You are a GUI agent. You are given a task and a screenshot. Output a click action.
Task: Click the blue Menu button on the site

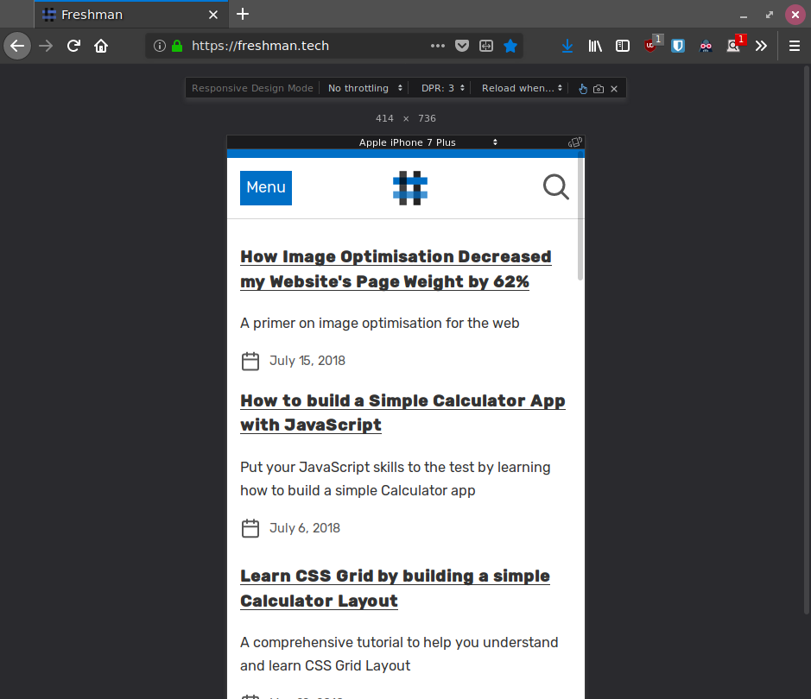[266, 188]
